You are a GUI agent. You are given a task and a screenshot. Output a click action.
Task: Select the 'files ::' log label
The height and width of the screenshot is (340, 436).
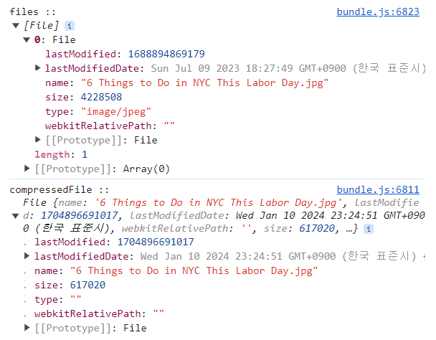32,12
